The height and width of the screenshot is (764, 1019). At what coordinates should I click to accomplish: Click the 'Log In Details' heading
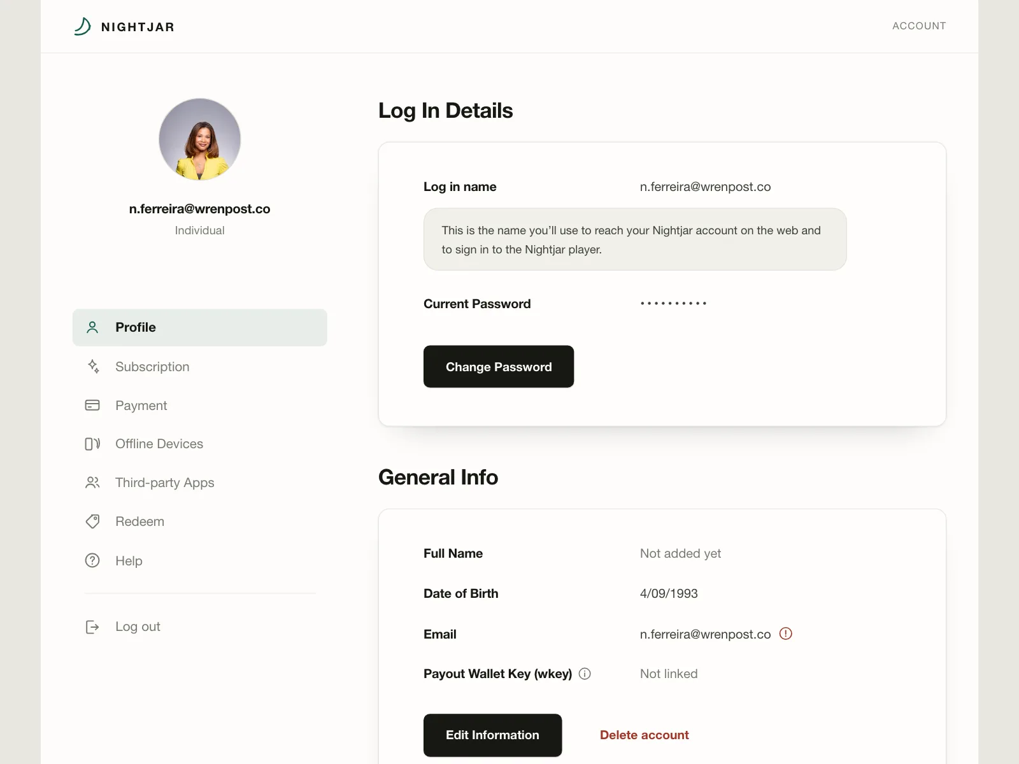point(446,111)
